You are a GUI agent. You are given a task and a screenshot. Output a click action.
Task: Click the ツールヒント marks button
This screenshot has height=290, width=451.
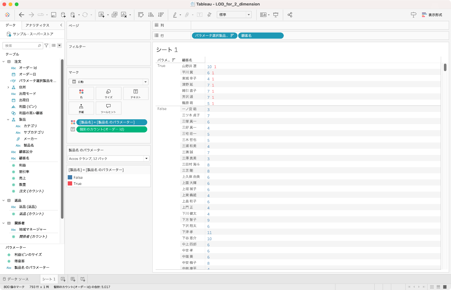[x=109, y=108]
